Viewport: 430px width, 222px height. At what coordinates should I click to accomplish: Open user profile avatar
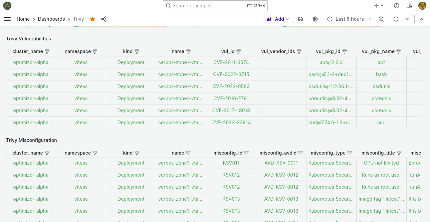pos(422,6)
